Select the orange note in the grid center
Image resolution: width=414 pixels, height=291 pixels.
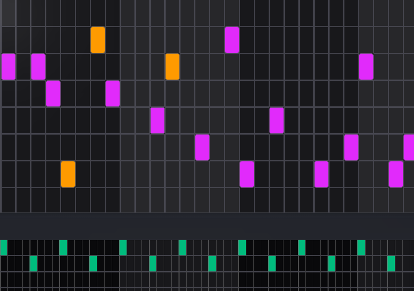[172, 66]
